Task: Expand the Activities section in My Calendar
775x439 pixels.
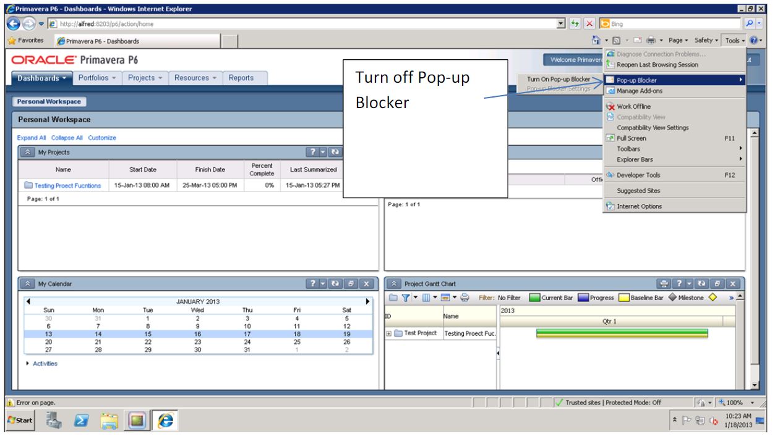Action: [x=27, y=364]
